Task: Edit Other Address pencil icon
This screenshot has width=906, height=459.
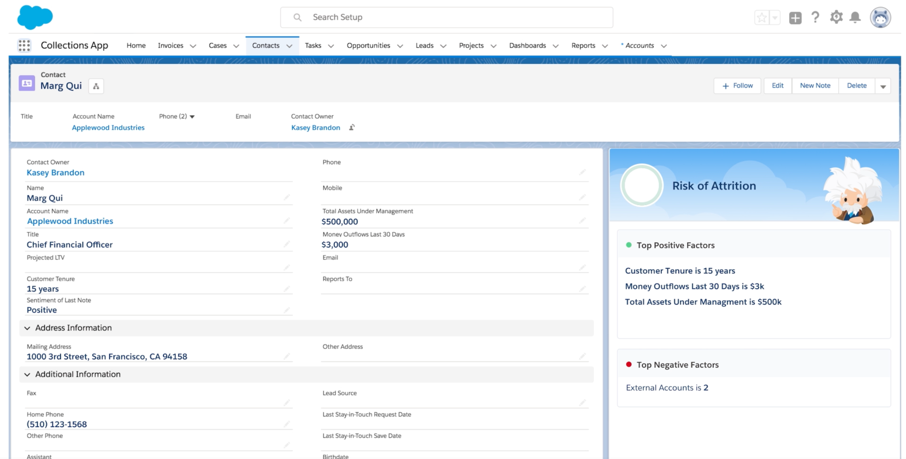Action: click(x=582, y=356)
